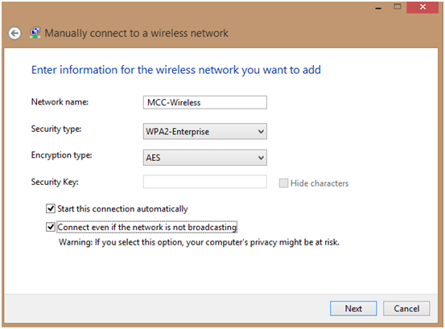Toggle Connect even if not broadcasting checkbox

(51, 227)
